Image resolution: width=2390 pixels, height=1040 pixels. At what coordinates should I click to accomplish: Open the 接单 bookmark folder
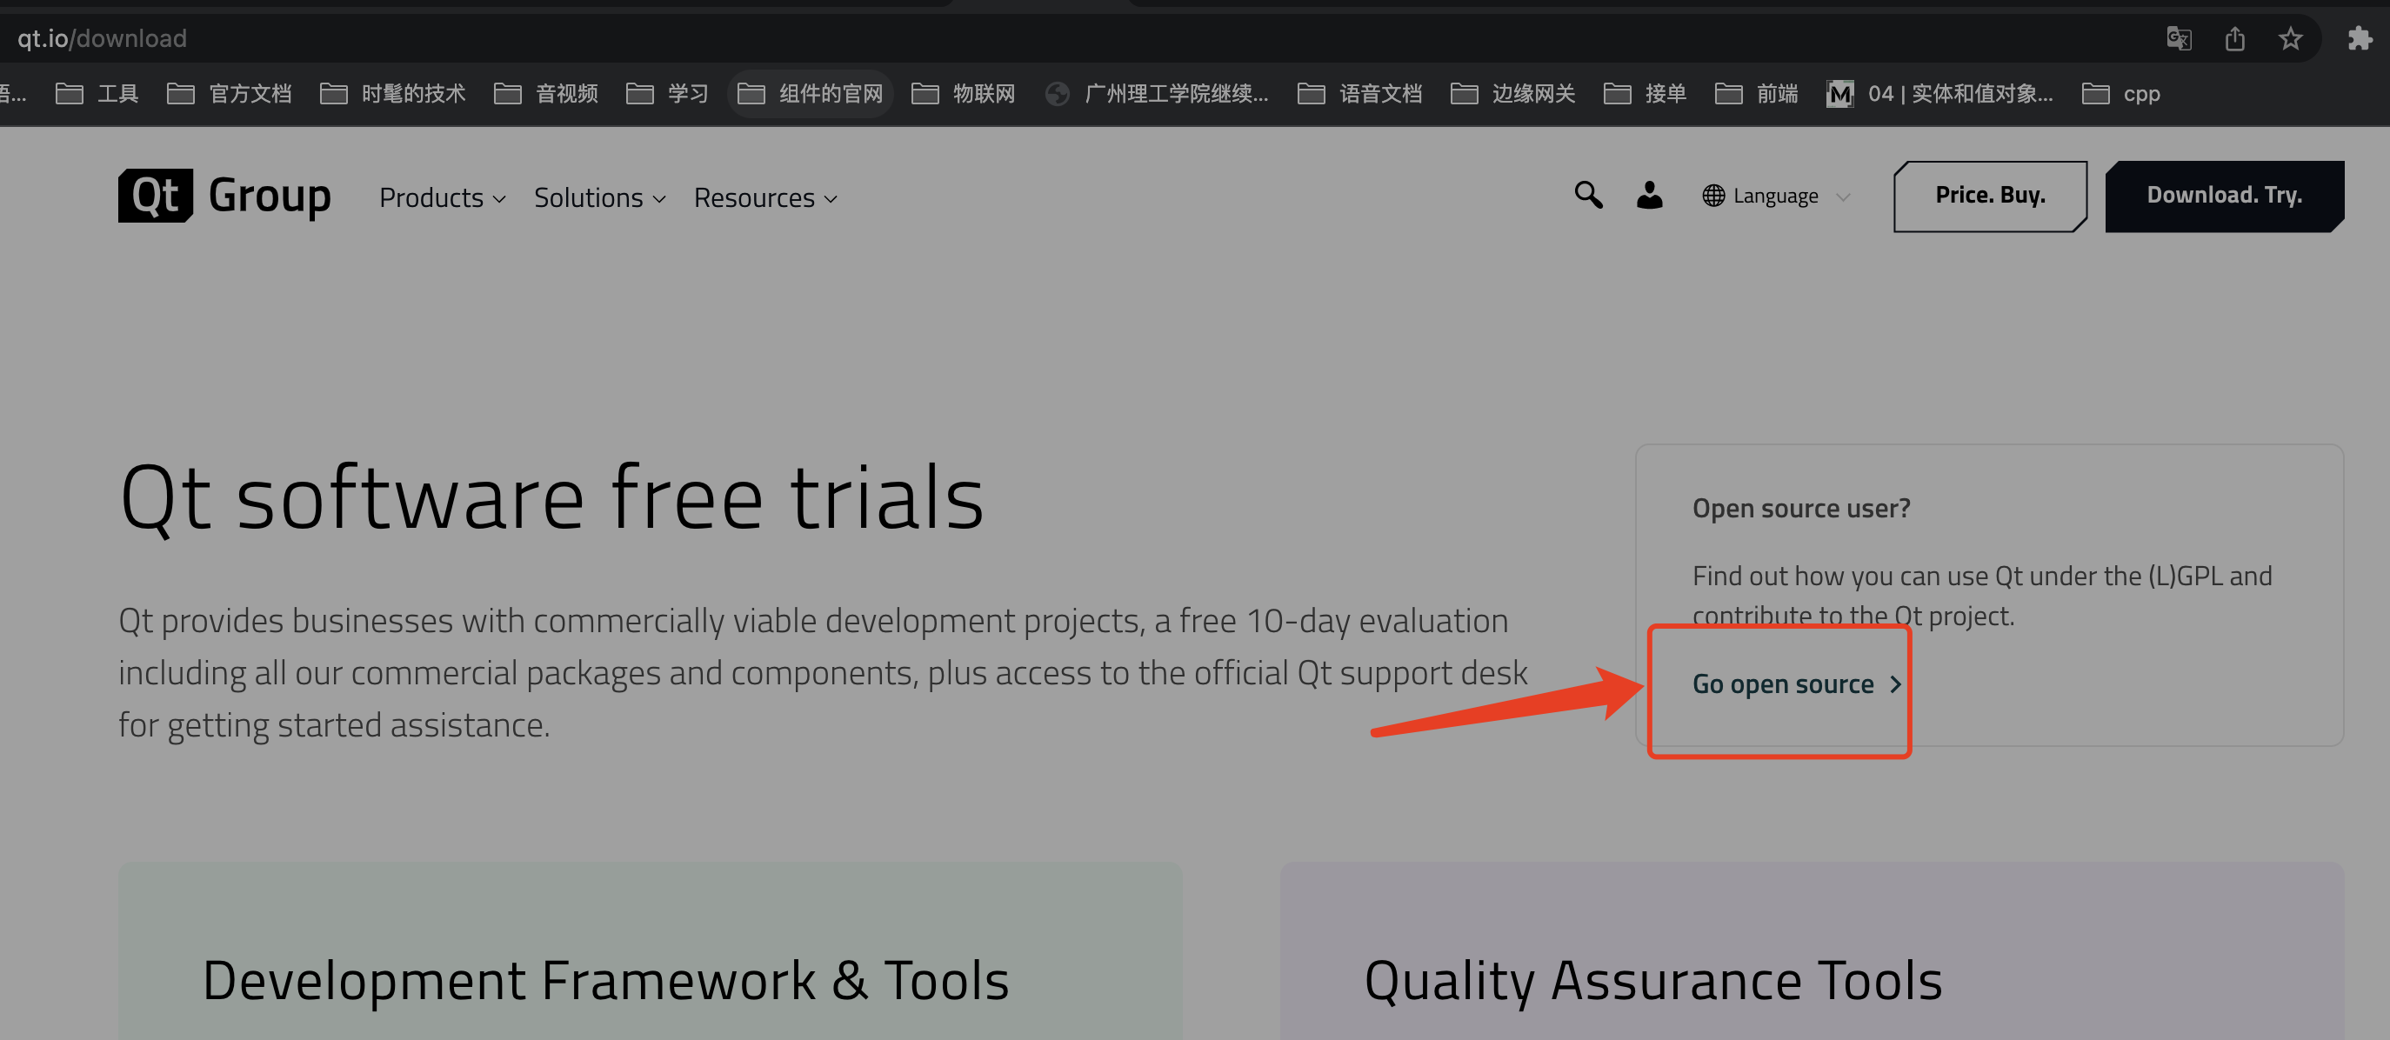coord(1645,94)
